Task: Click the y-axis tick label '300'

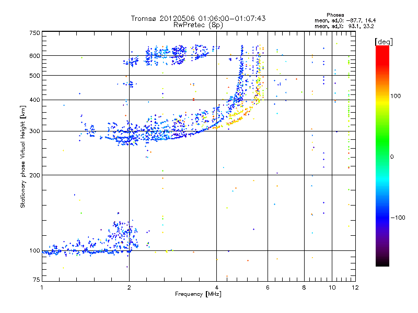Action: click(34, 131)
